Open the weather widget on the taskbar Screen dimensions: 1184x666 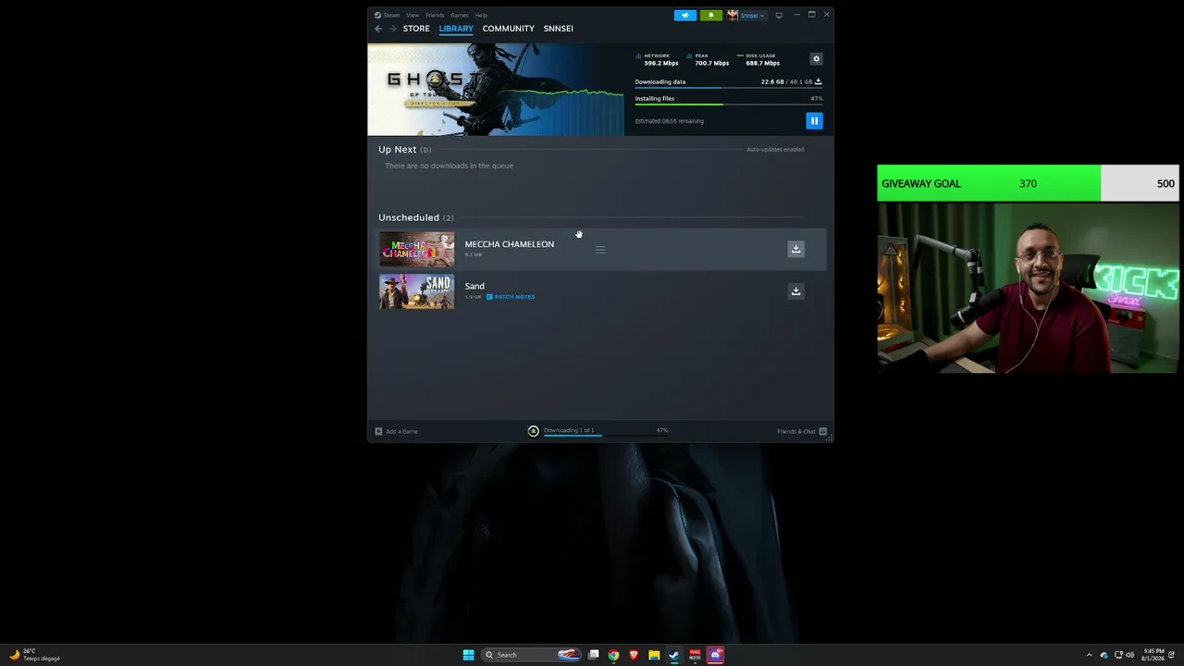pos(34,655)
